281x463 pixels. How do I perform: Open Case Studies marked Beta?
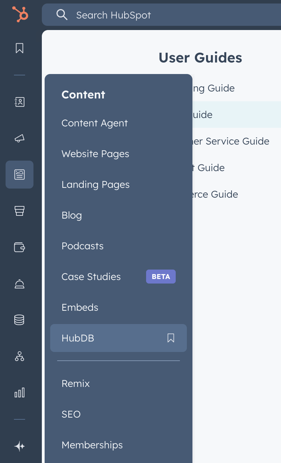point(91,277)
